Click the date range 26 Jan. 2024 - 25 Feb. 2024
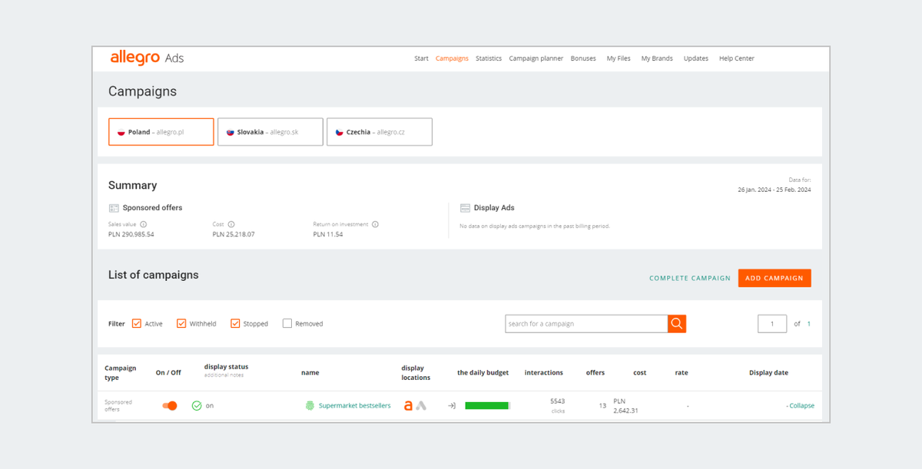 [774, 190]
